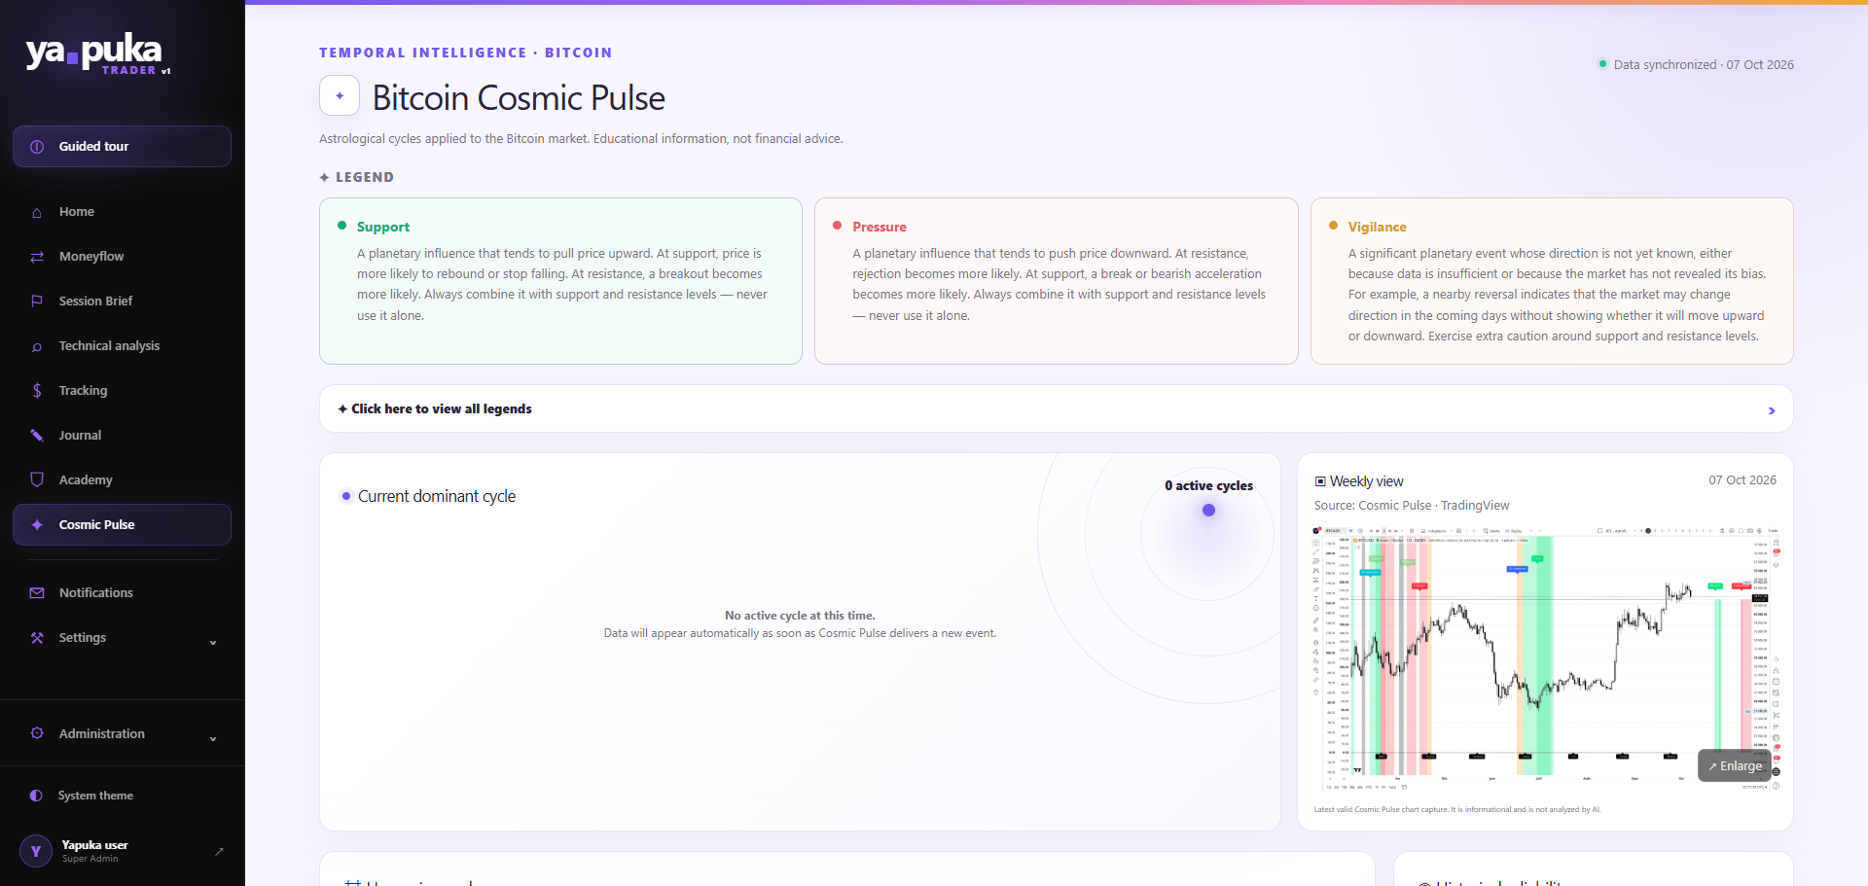Click the Temporal Intelligence · Bitcoin heading

(466, 53)
